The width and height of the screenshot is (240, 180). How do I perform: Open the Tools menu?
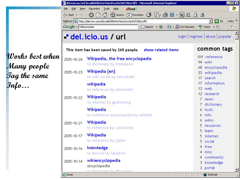coord(106,9)
